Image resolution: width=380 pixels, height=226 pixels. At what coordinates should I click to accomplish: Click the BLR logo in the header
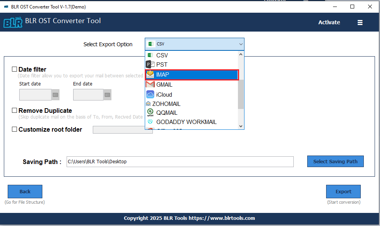(x=13, y=22)
